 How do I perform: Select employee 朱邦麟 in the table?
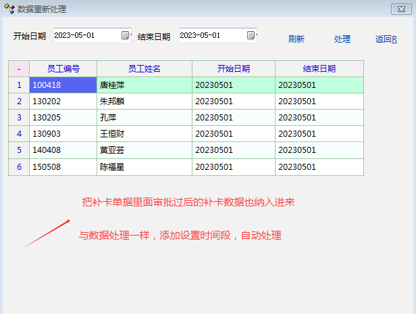pyautogui.click(x=144, y=102)
